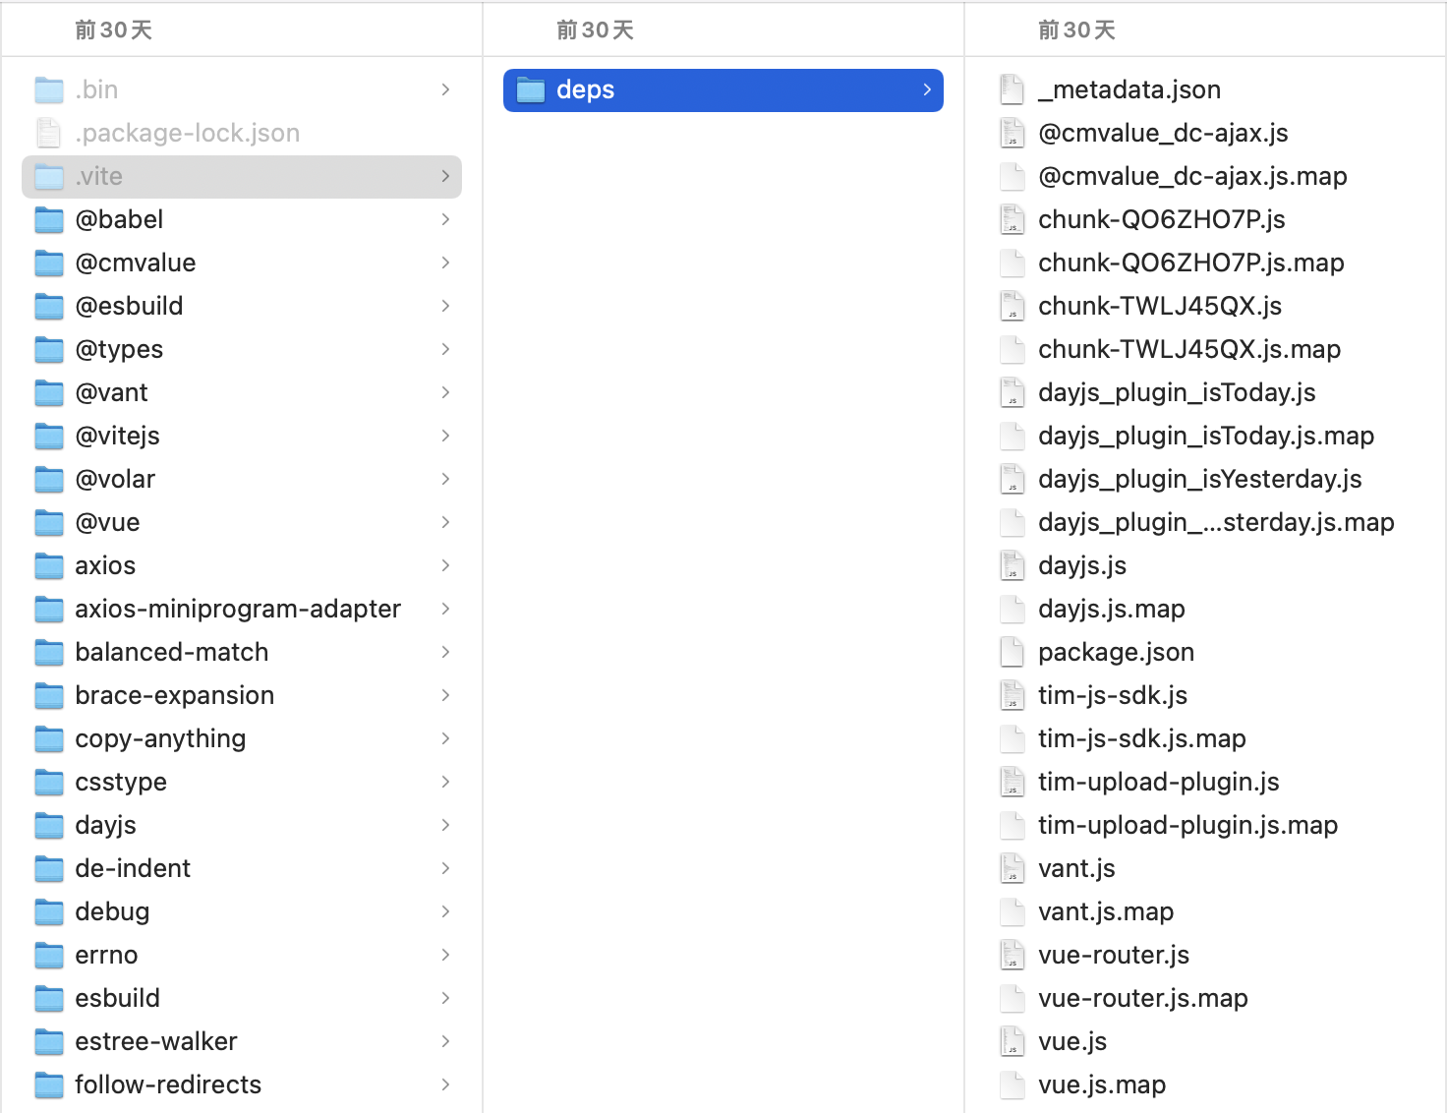The width and height of the screenshot is (1447, 1113).
Task: Select vue-router.js.map file name
Action: (1143, 999)
